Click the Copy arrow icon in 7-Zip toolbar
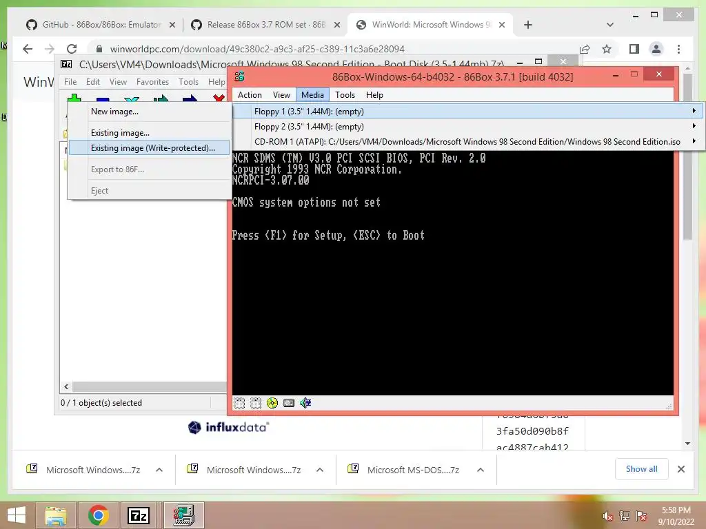The image size is (706, 529). tap(160, 99)
